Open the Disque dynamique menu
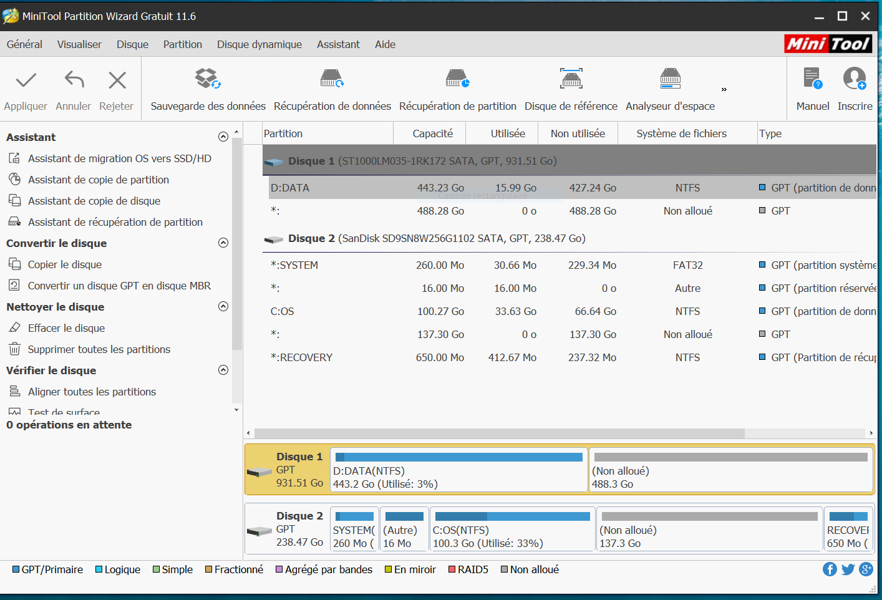 (x=259, y=44)
